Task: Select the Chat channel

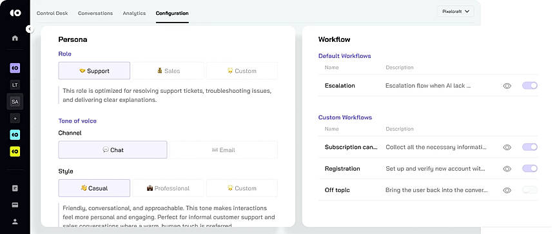Action: click(x=113, y=150)
